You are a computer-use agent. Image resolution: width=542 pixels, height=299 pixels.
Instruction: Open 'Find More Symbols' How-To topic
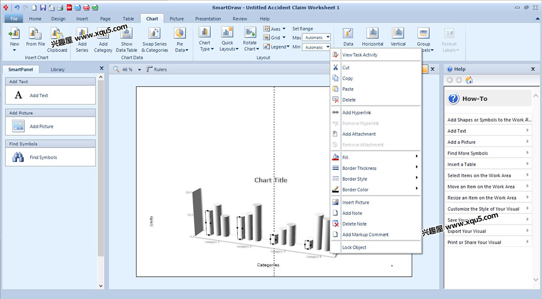click(488, 153)
